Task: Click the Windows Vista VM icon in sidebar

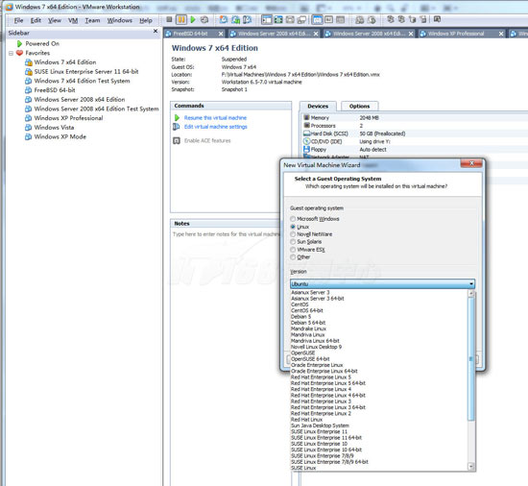Action: pyautogui.click(x=28, y=128)
